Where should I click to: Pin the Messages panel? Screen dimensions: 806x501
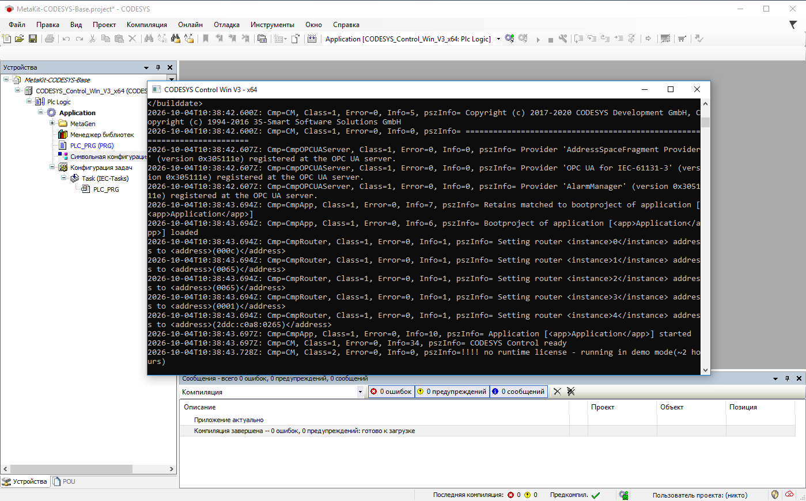787,378
